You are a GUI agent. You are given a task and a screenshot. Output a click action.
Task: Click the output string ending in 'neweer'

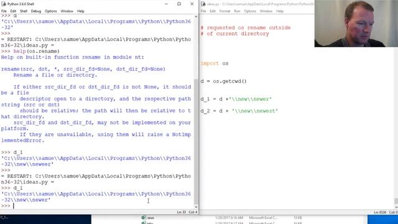[x=96, y=161]
